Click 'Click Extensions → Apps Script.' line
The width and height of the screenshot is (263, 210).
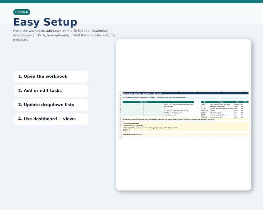[x=185, y=126]
